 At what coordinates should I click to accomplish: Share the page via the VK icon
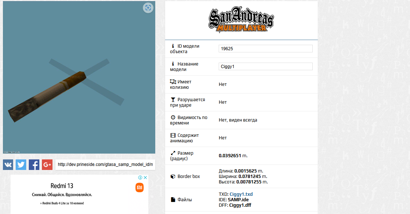[x=8, y=165]
